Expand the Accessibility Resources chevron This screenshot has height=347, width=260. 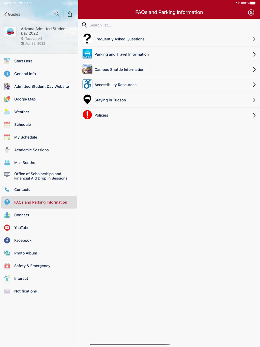click(254, 85)
